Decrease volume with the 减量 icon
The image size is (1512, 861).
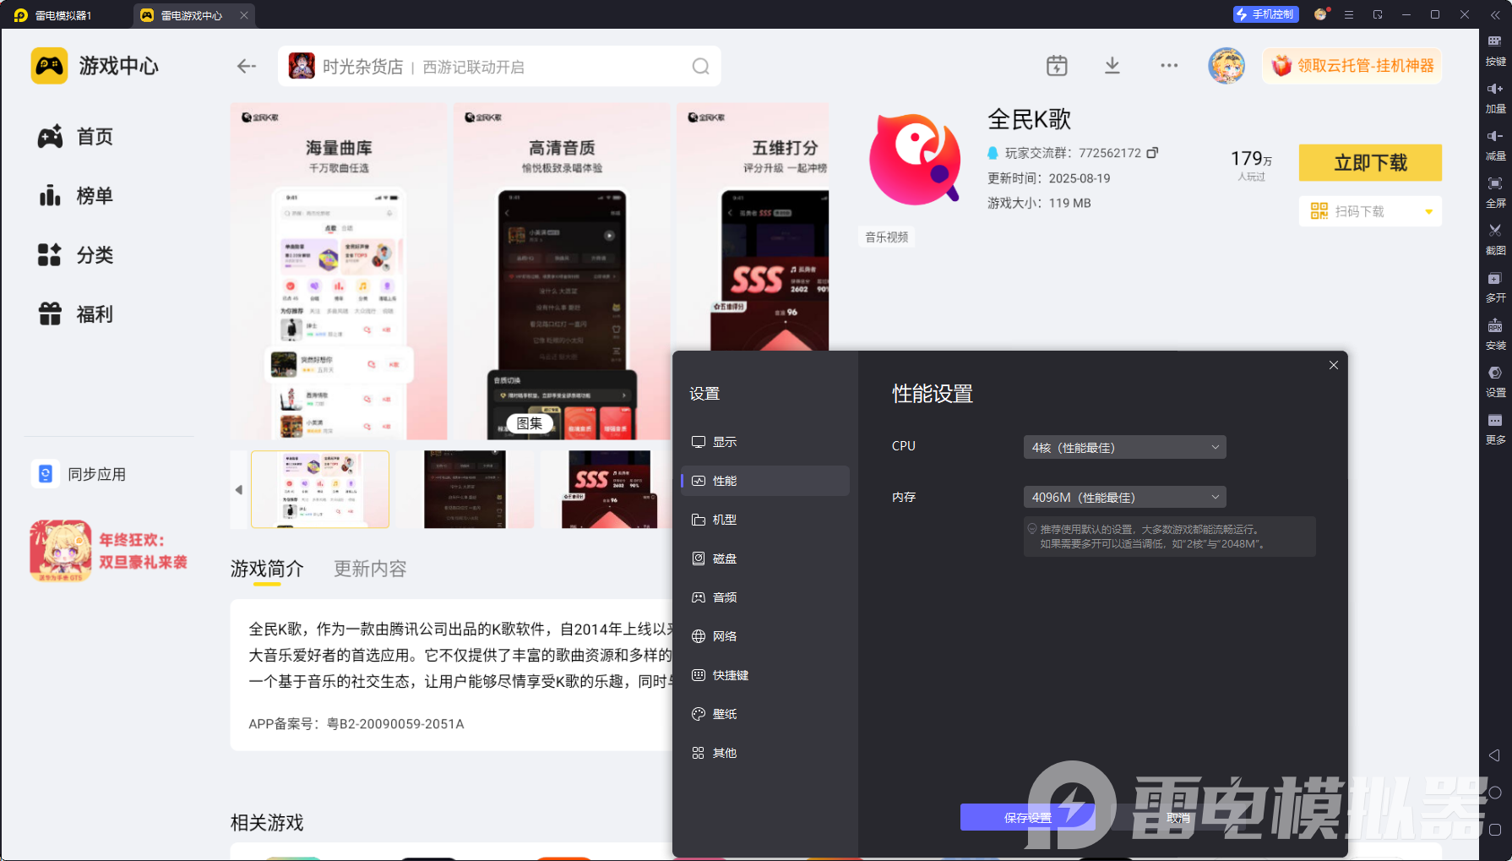click(x=1495, y=145)
